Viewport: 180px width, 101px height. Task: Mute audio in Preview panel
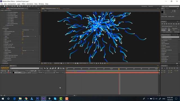(x=174, y=24)
